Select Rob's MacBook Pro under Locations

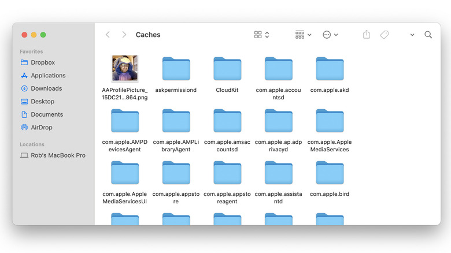pyautogui.click(x=57, y=155)
